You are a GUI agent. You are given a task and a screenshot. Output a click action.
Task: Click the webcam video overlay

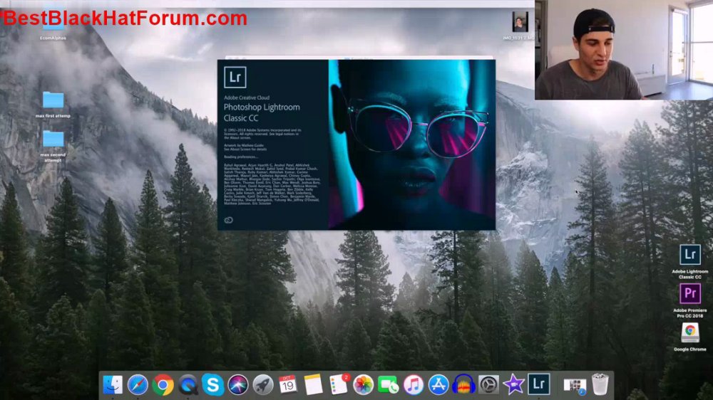(x=624, y=50)
